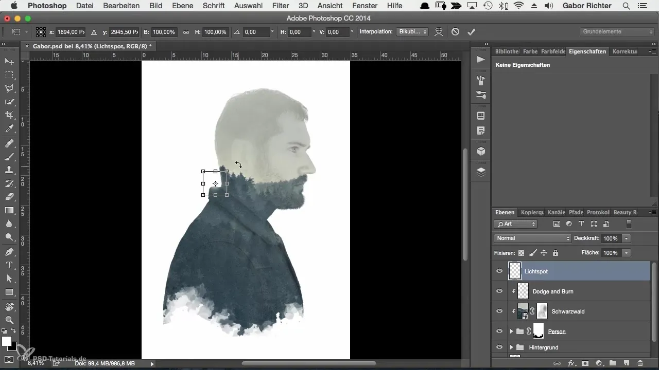Screen dimensions: 659x370
Task: Toggle Quick Mask mode
Action: 9,359
